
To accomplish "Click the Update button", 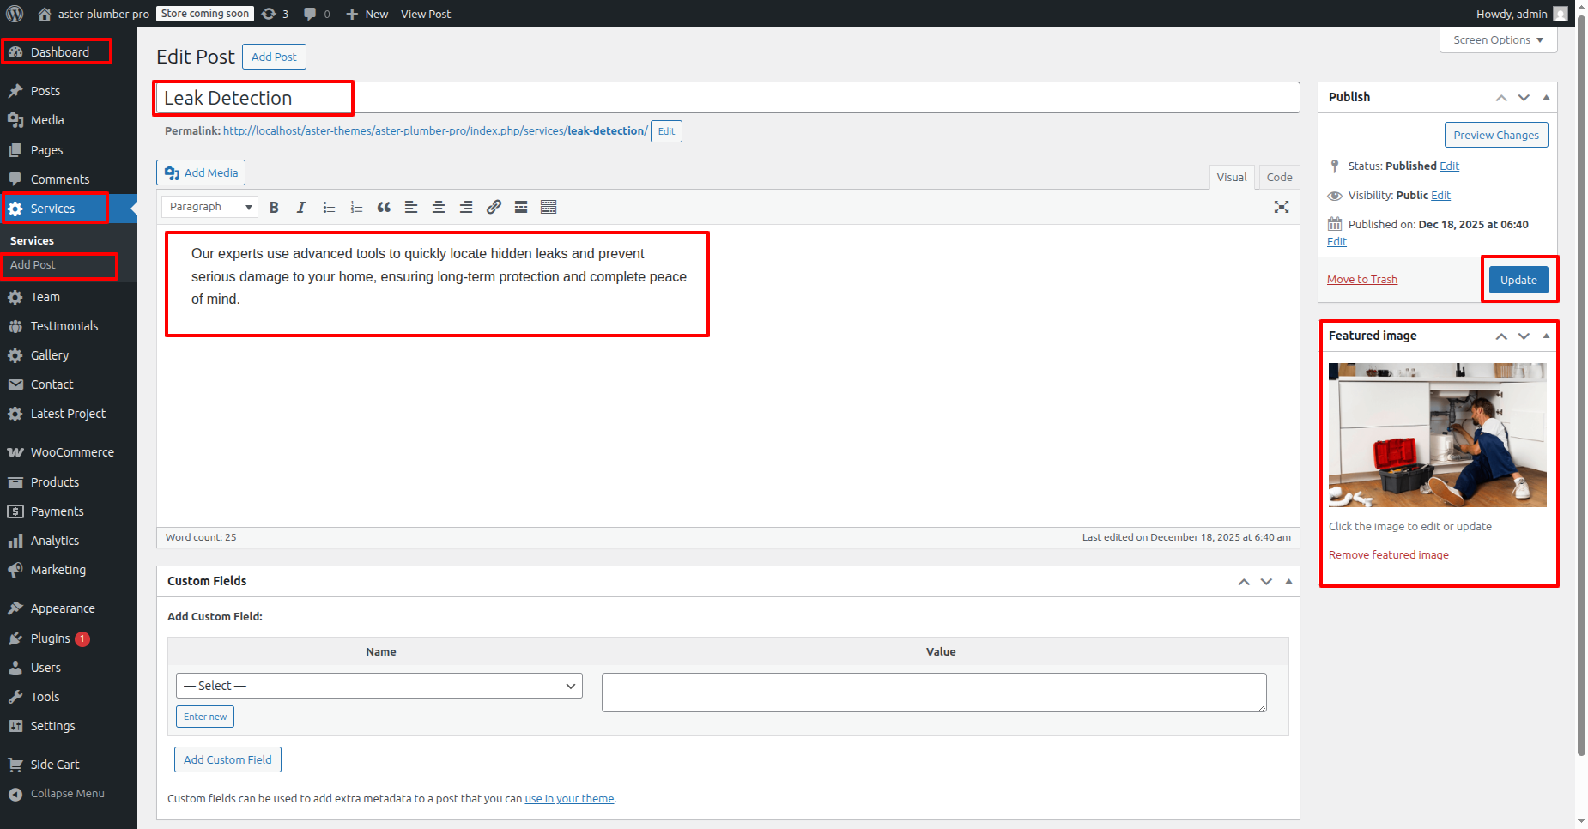I will [x=1518, y=280].
